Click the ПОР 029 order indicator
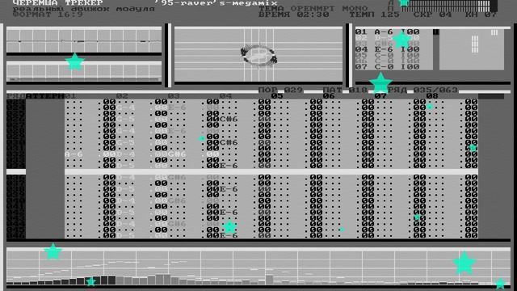Image resolution: width=517 pixels, height=291 pixels. 280,90
